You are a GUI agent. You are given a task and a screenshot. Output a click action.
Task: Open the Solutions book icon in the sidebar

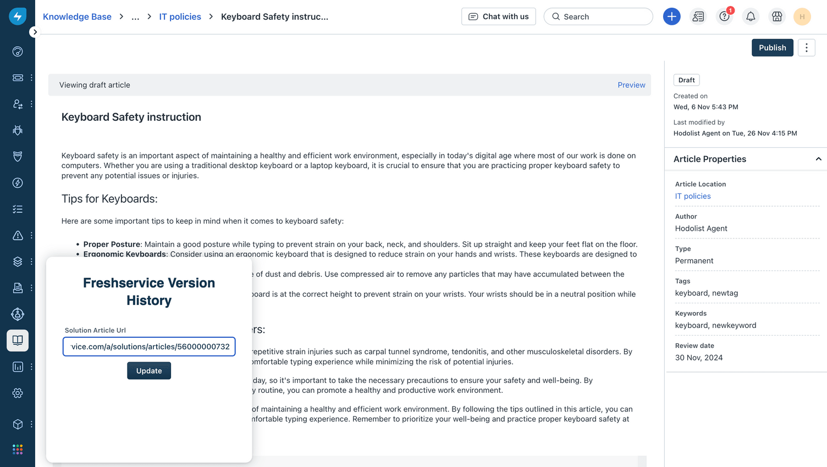(x=18, y=341)
